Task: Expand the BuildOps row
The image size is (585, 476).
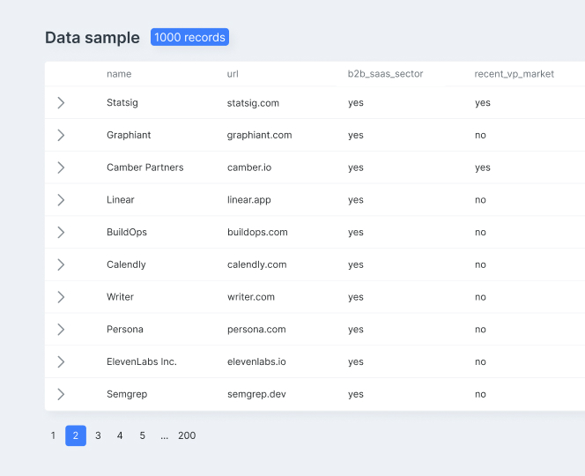Action: tap(61, 232)
